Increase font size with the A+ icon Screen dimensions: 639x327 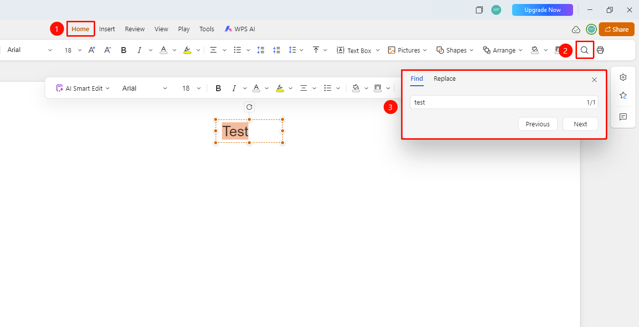tap(92, 50)
